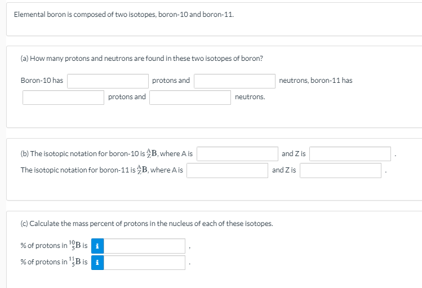422x288 pixels.
Task: Click the boron-11 protons answer field
Action: click(x=64, y=98)
